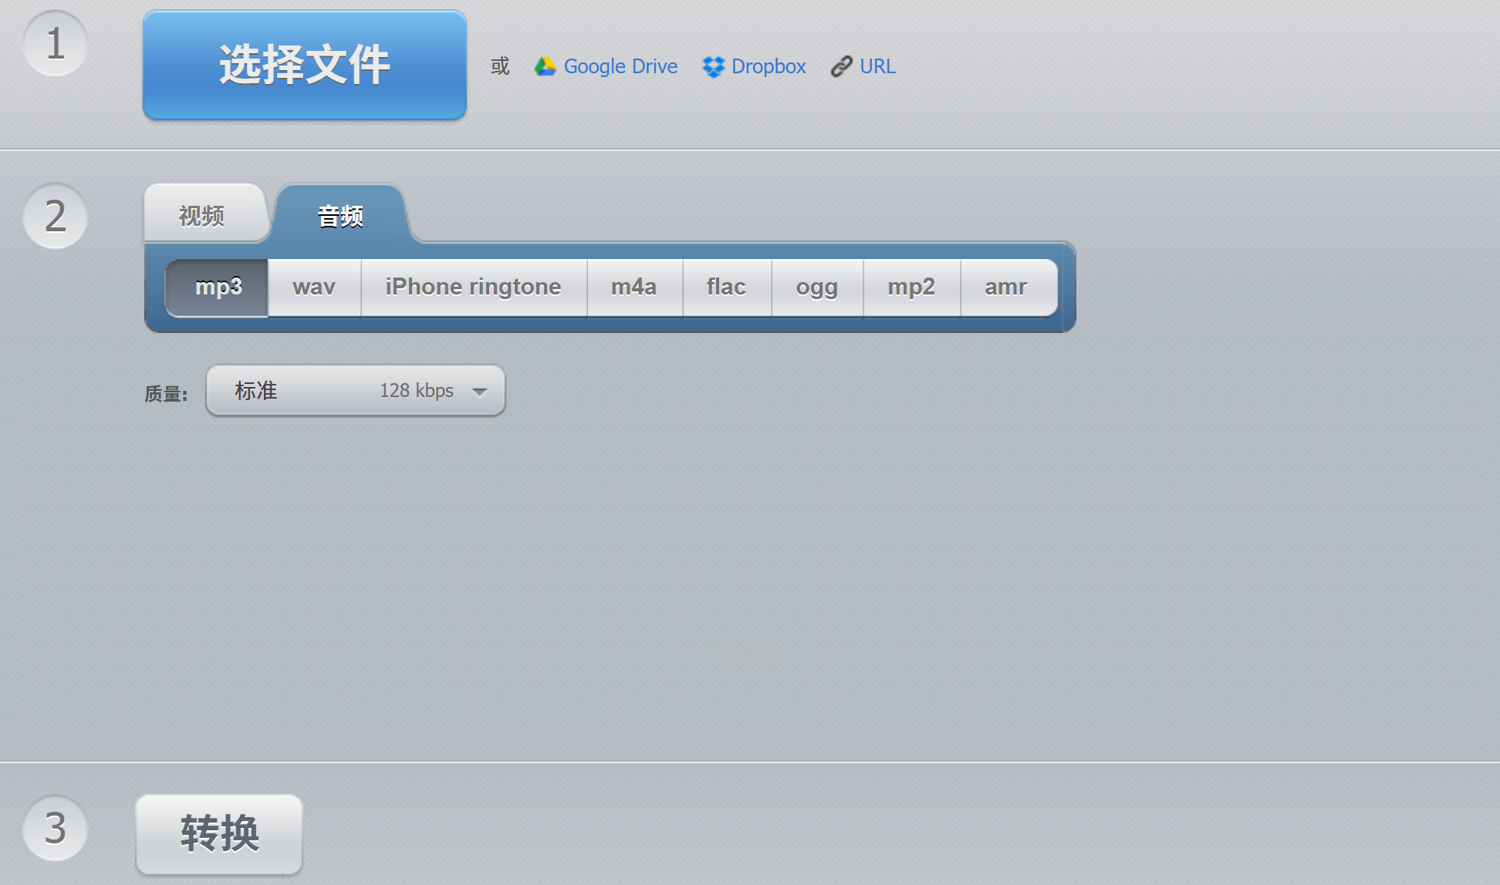Click the Dropbox logo icon
The image size is (1500, 885).
tap(713, 67)
